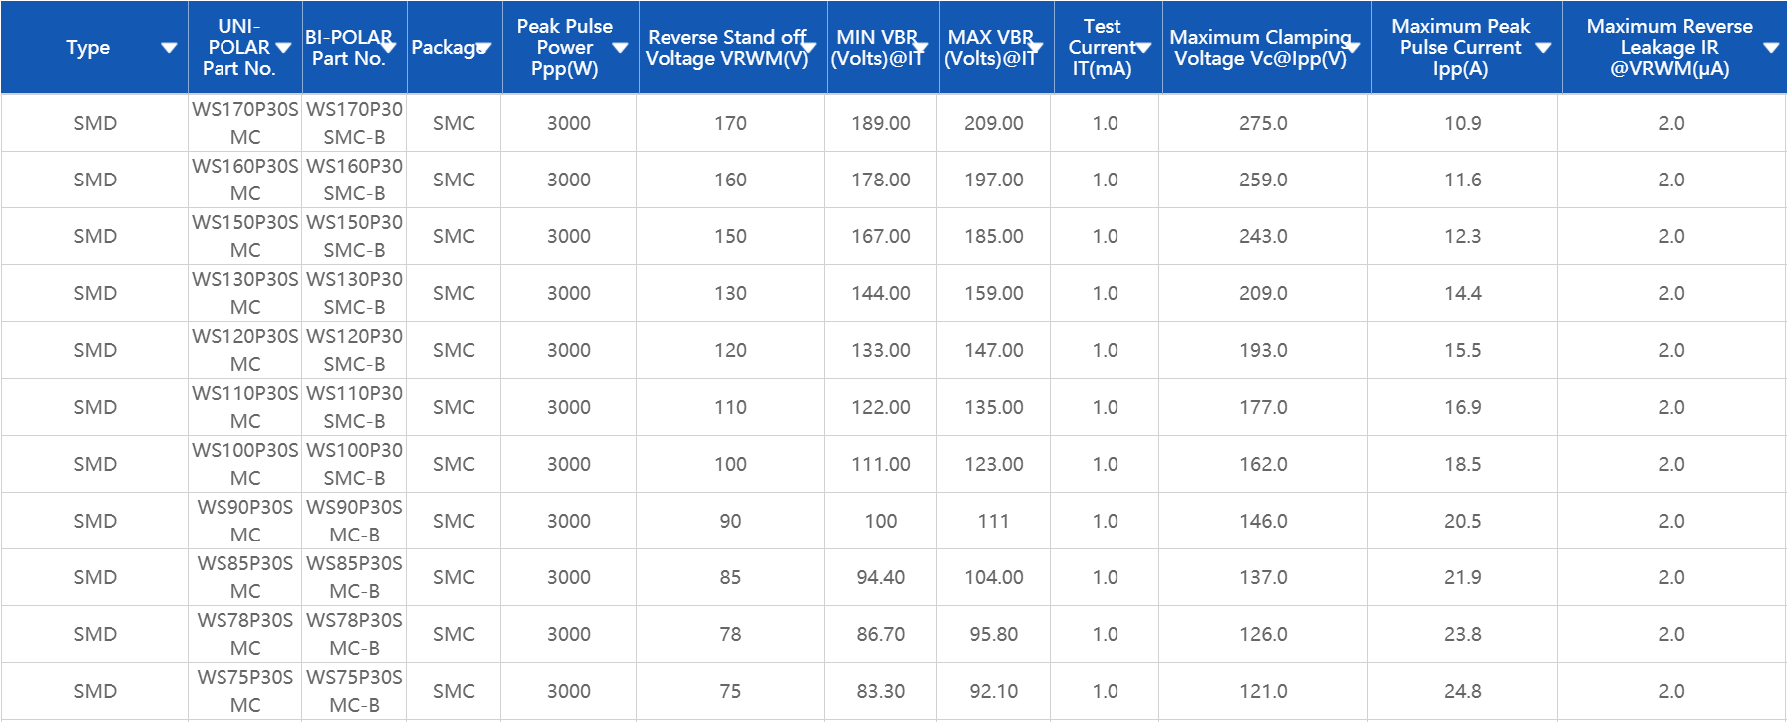The image size is (1787, 722).
Task: Click stand off voltage value 78
Action: click(730, 634)
